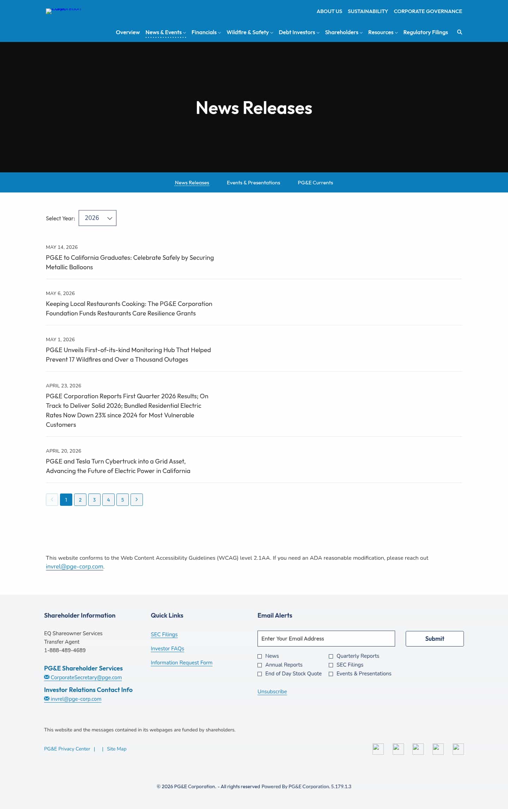Image resolution: width=508 pixels, height=809 pixels.
Task: Expand the Wildfire & Safety menu
Action: 250,32
